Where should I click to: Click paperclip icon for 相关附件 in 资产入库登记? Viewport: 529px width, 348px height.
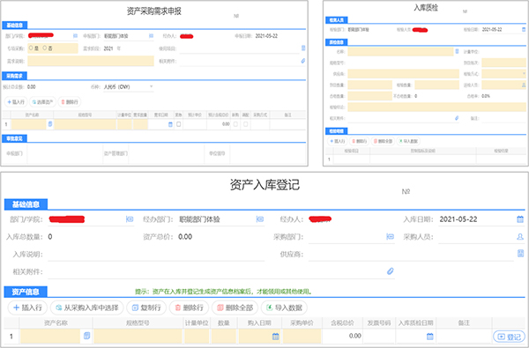390,271
